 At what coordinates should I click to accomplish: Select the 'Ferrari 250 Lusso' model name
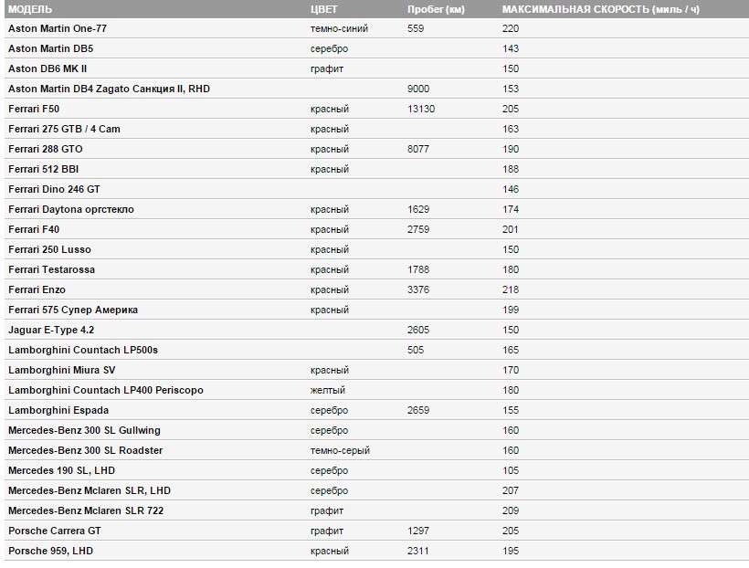click(49, 249)
